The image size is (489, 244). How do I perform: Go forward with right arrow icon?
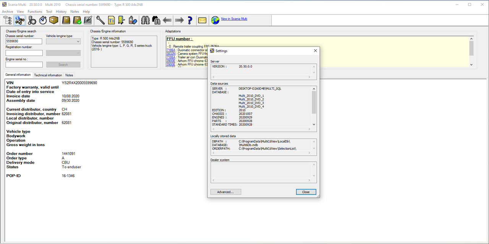click(179, 20)
